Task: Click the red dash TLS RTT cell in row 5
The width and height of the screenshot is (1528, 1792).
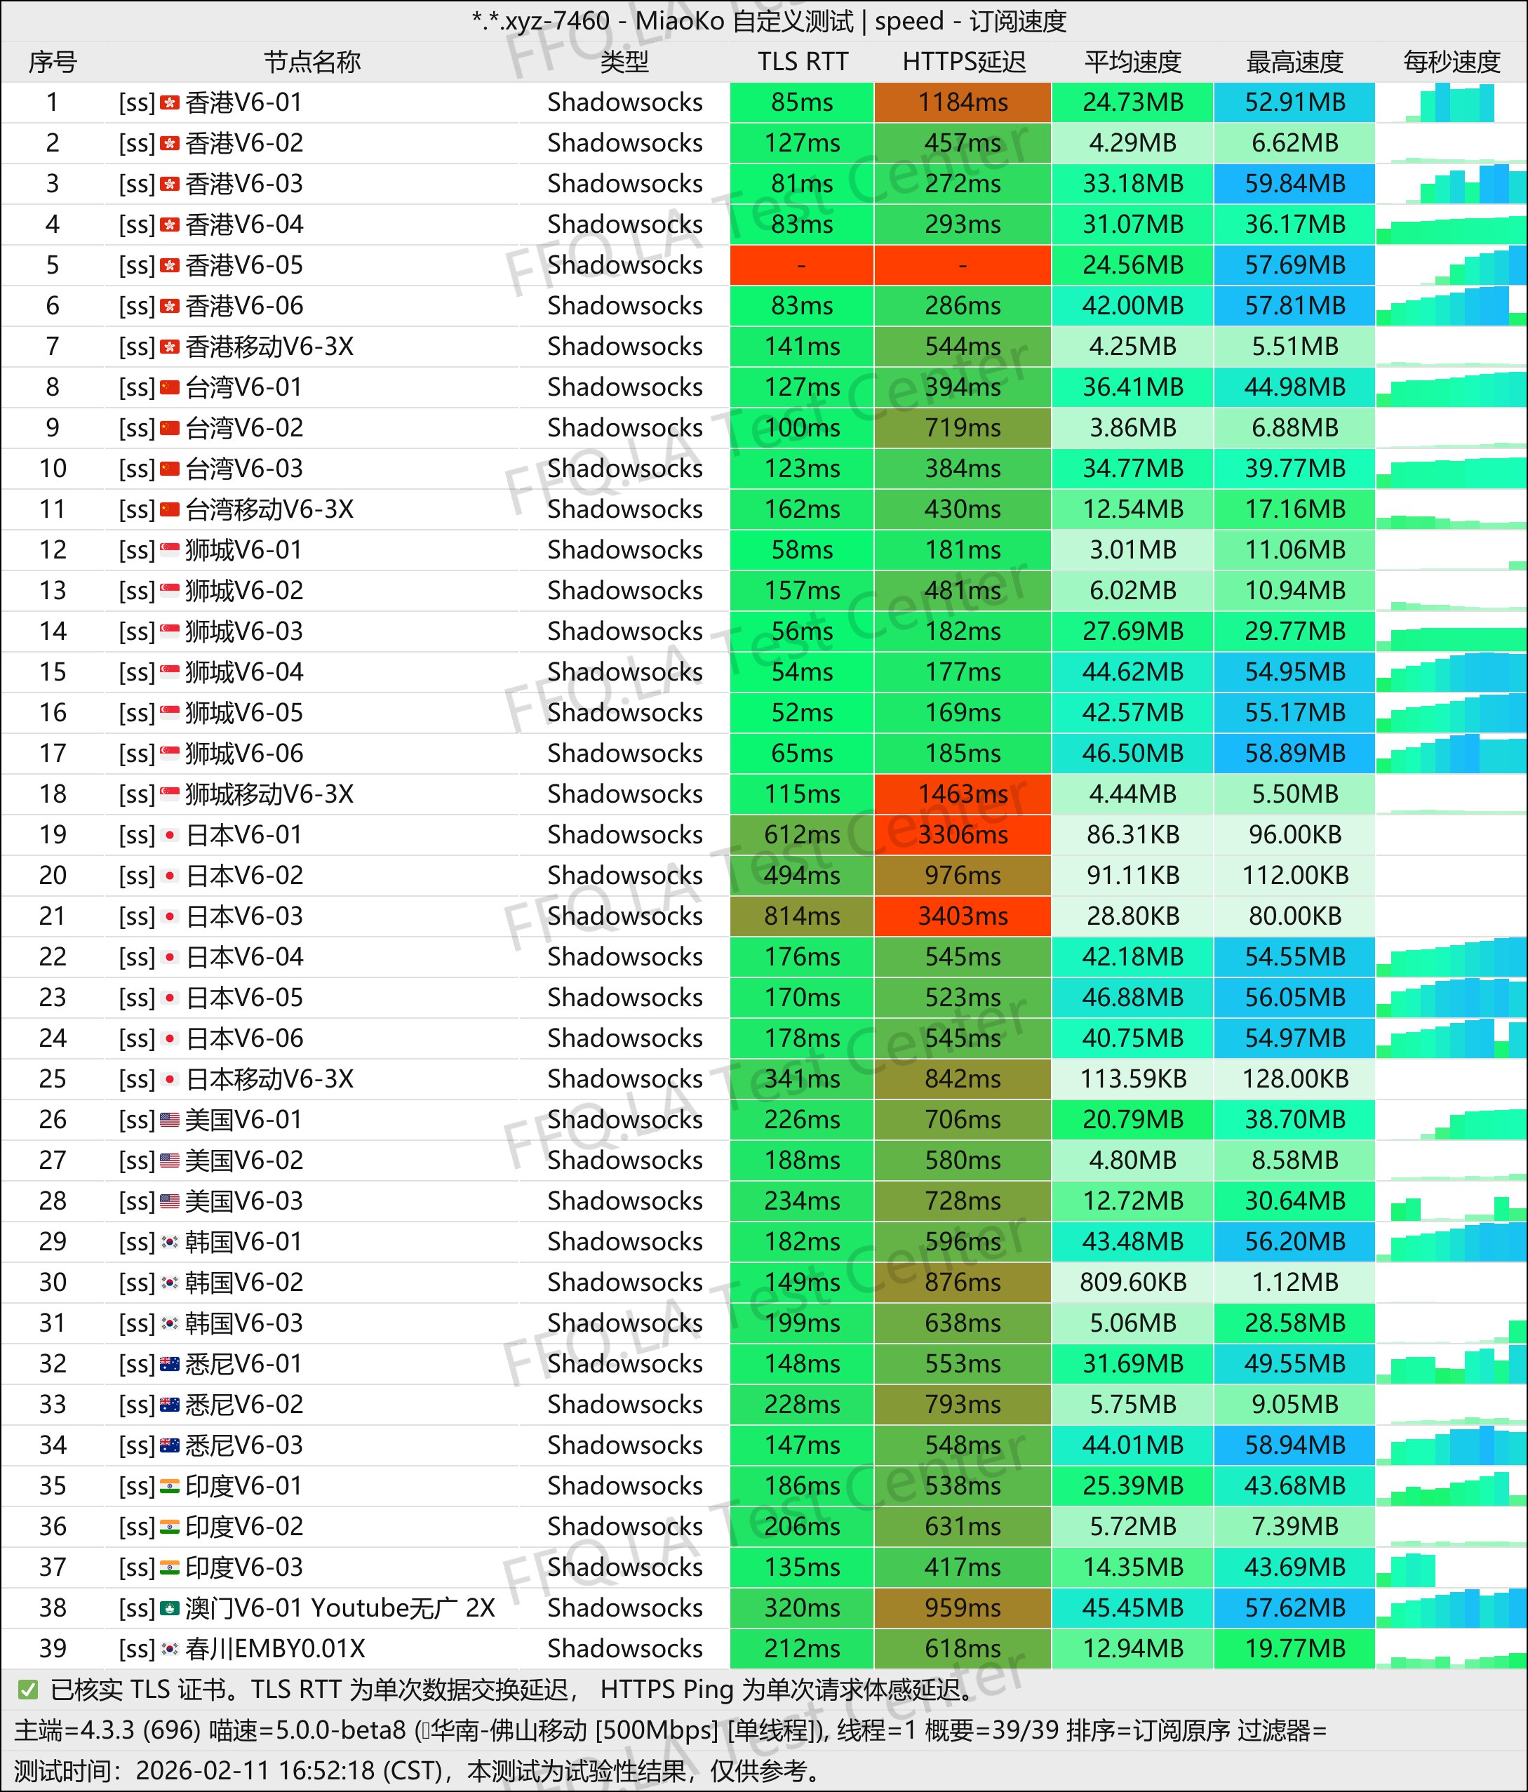Action: (x=803, y=265)
